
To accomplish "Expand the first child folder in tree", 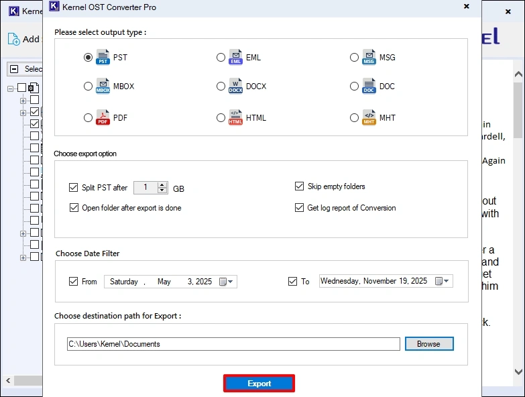I will click(23, 101).
